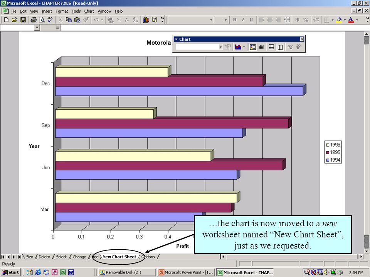Print using the printer icon

click(34, 20)
